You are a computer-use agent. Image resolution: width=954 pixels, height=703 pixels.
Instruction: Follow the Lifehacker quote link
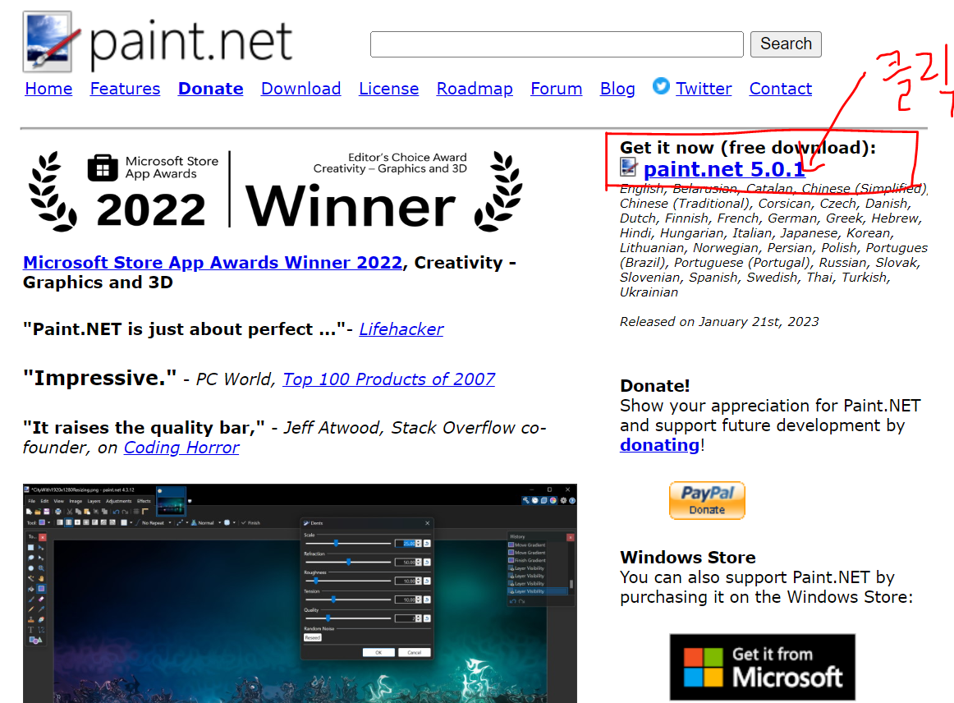(x=401, y=329)
